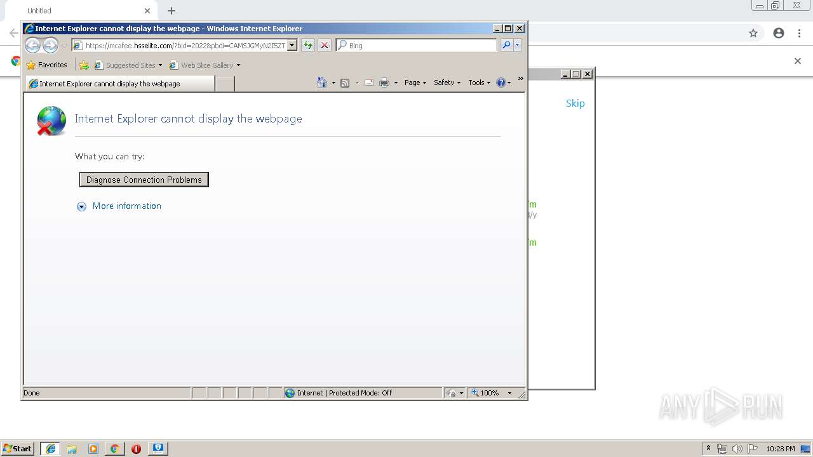The height and width of the screenshot is (457, 813).
Task: Open the Help question-mark menu
Action: (504, 83)
